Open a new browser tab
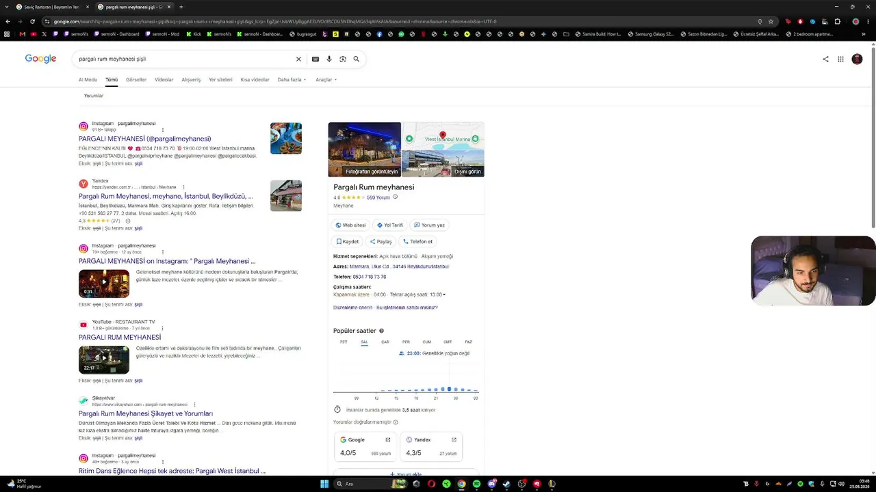Screen dimensions: 876x492 (x=181, y=7)
